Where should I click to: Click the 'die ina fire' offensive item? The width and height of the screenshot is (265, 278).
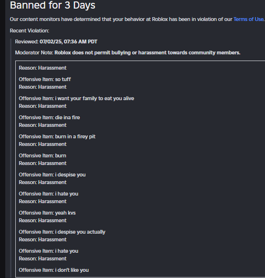49,117
